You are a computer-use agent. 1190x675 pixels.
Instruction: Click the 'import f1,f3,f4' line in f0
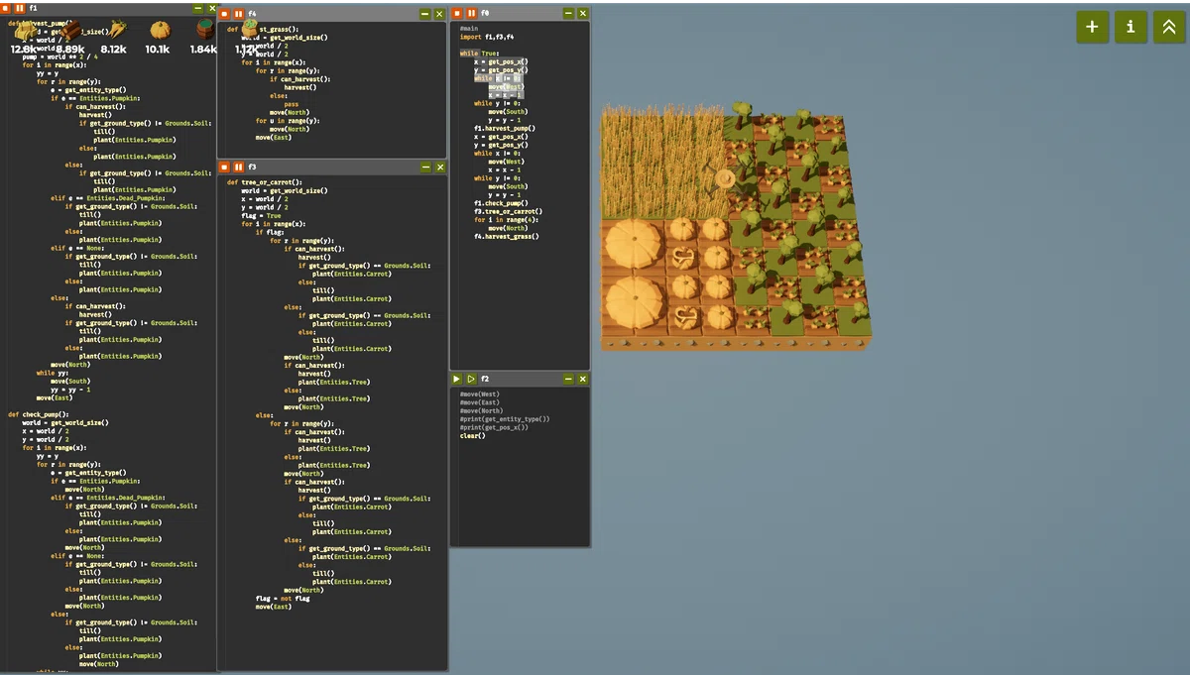pos(486,37)
